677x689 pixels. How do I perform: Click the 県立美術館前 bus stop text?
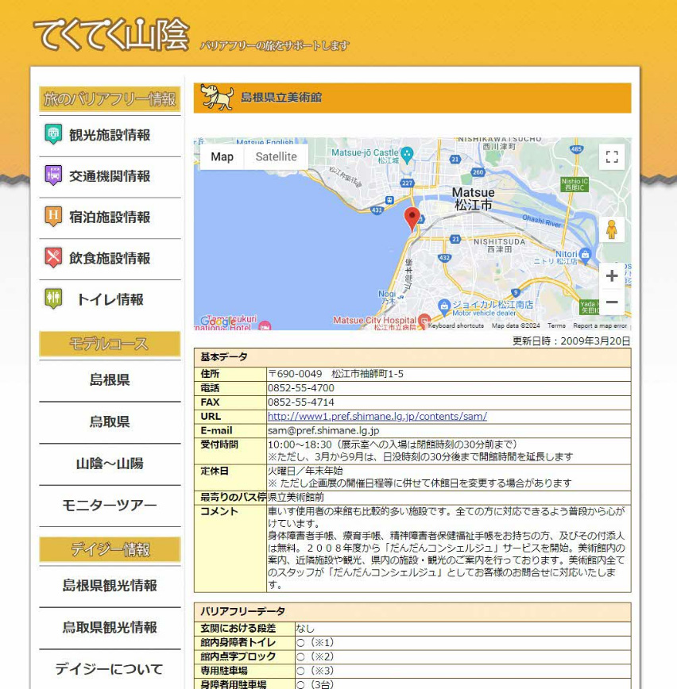[x=296, y=497]
